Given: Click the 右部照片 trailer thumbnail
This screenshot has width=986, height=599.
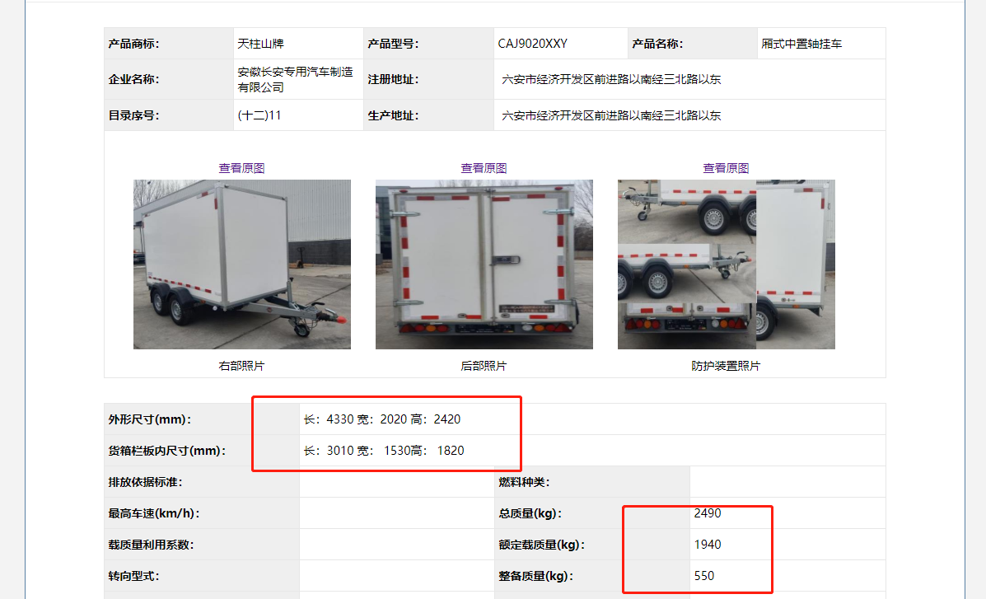Looking at the screenshot, I should click(242, 264).
